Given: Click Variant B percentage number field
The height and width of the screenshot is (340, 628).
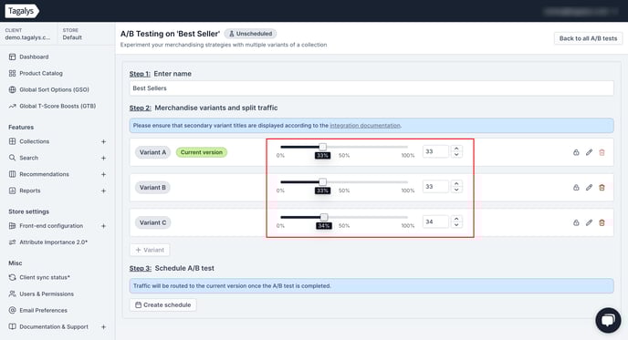Looking at the screenshot, I should pos(435,186).
